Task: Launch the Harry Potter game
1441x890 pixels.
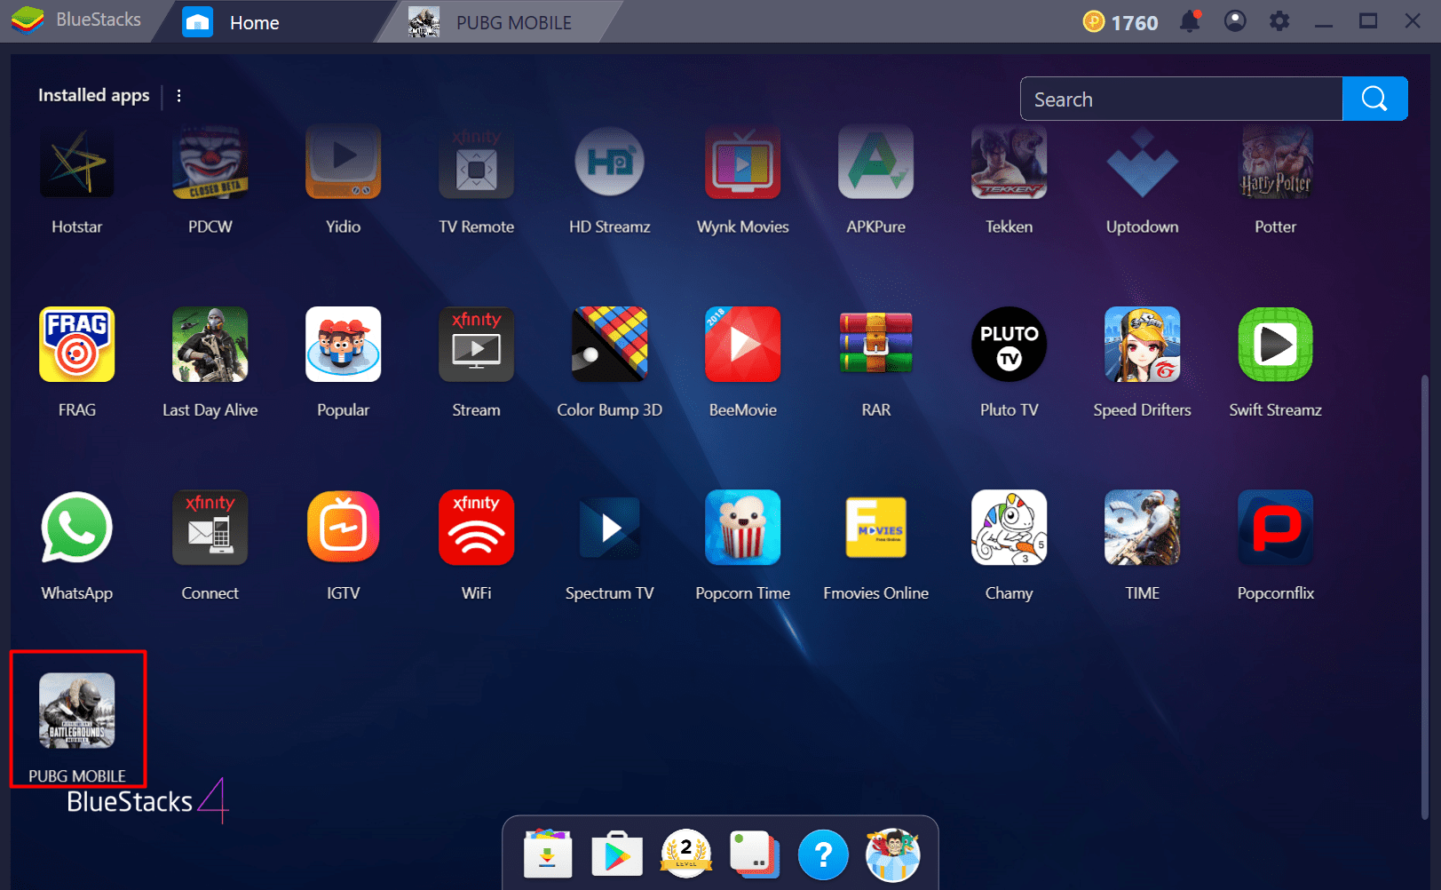Action: click(x=1276, y=162)
